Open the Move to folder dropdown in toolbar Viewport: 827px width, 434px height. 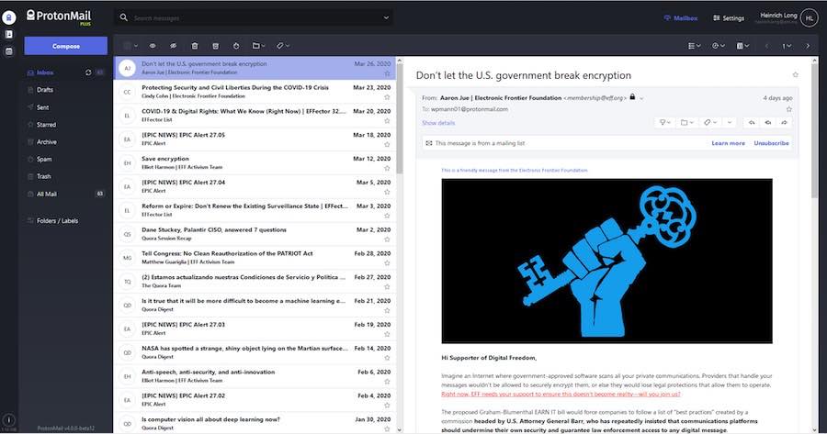coord(258,46)
